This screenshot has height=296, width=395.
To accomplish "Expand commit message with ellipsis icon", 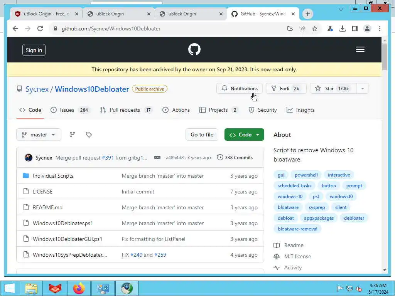I will click(x=157, y=158).
